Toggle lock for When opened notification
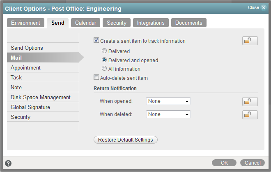Viewport: 271px width, 172px height. (x=250, y=101)
